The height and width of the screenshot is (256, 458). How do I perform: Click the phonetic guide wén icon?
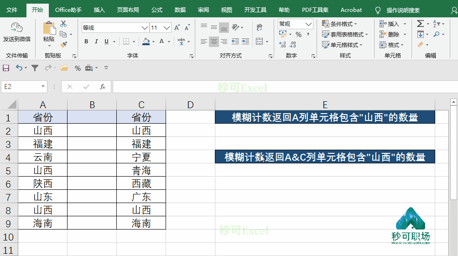pyautogui.click(x=181, y=42)
